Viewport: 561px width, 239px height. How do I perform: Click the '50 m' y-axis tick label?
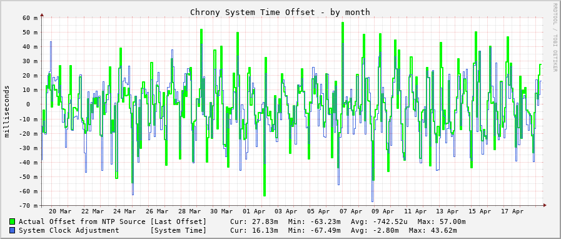pos(31,32)
